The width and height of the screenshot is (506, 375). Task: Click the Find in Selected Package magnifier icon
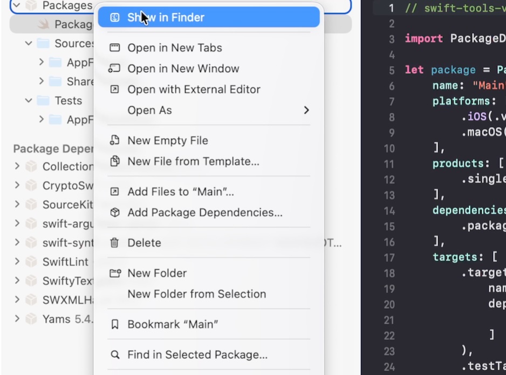click(114, 354)
